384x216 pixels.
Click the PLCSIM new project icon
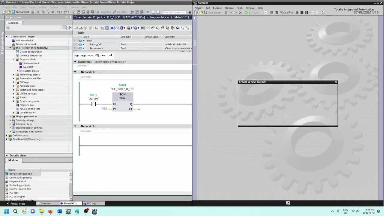click(196, 13)
